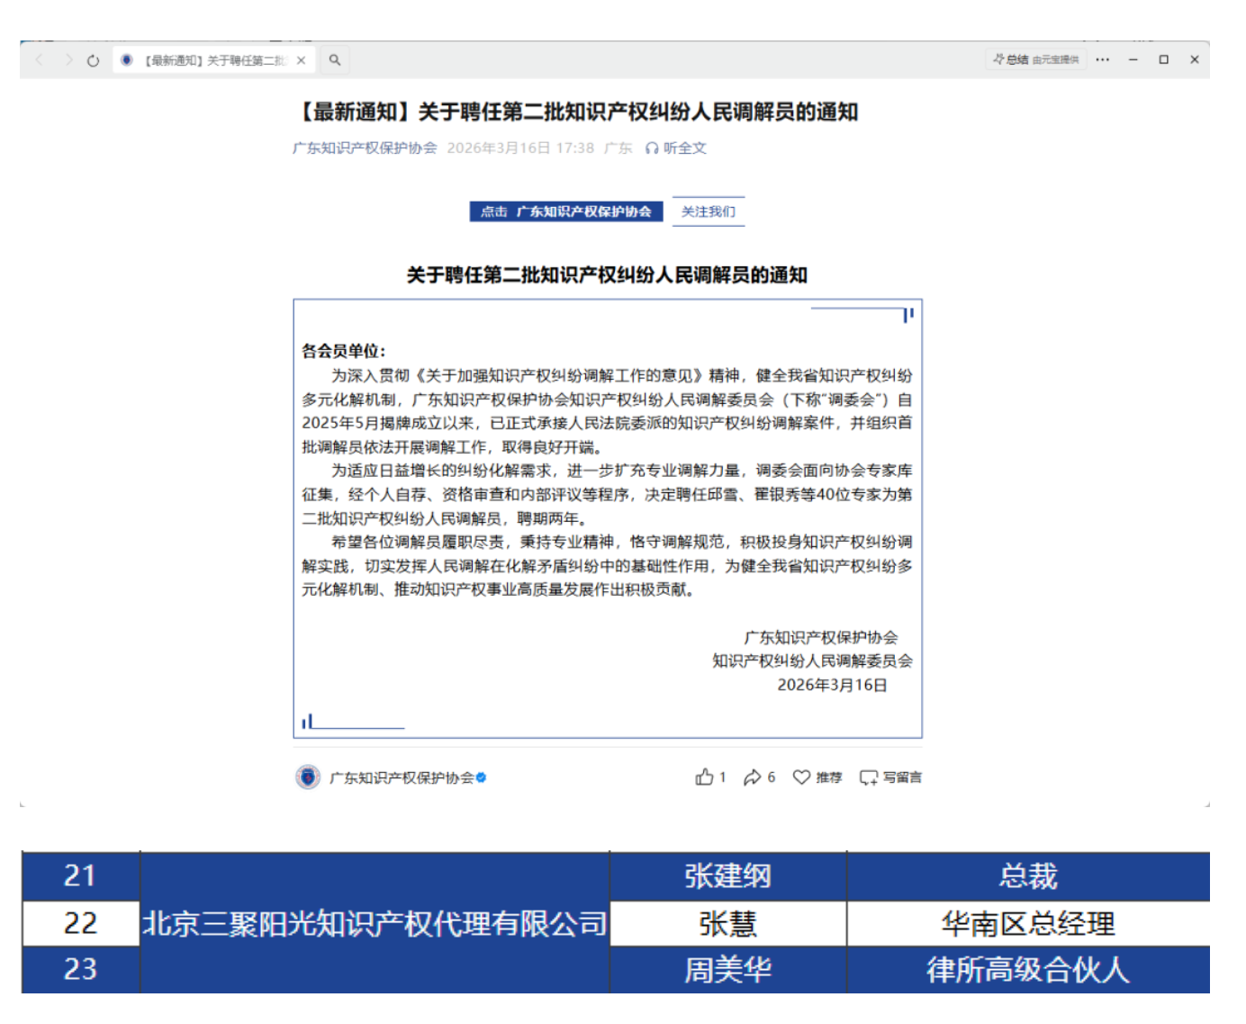
Task: Click the back navigation arrow
Action: pos(40,60)
